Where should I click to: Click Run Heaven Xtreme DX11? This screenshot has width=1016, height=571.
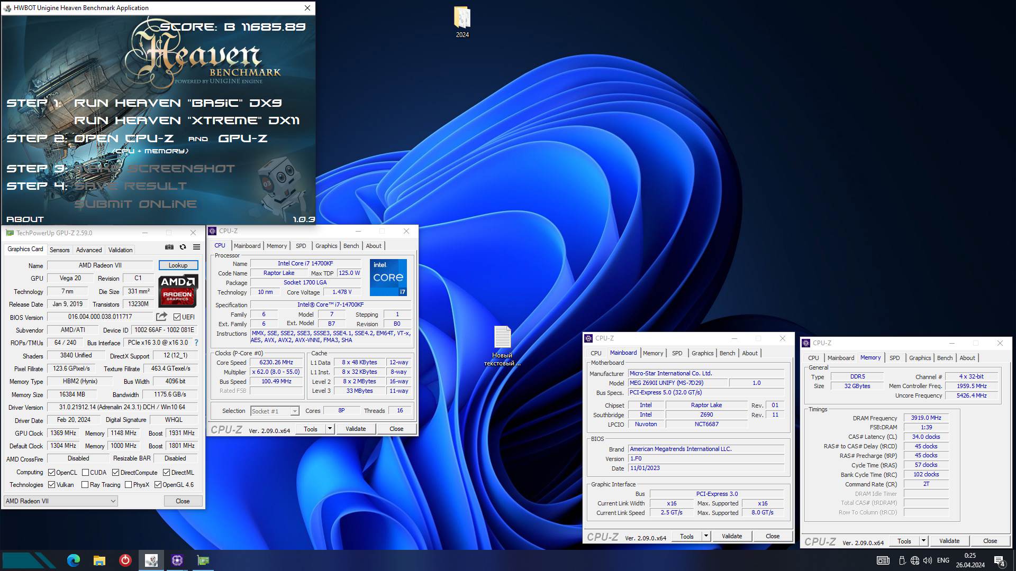[187, 121]
